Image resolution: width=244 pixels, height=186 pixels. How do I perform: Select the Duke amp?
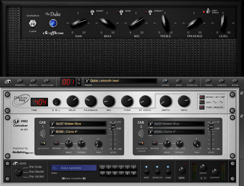click(36, 167)
